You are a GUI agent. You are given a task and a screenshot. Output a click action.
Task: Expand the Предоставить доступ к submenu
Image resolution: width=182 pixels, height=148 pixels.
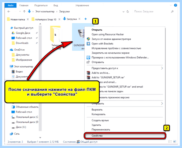pos(125,68)
